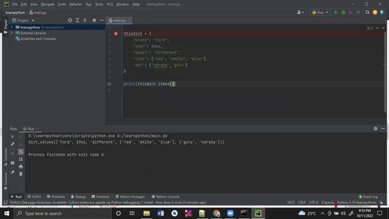Screen dimensions: 389x219
Task: Open the Problems tool window
Action: (56, 196)
